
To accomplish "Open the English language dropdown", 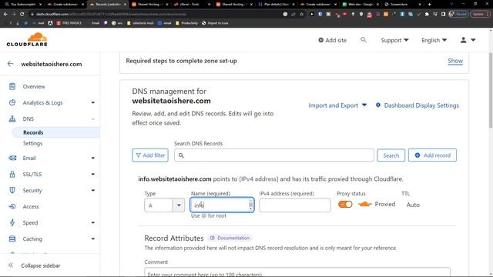I will (434, 40).
